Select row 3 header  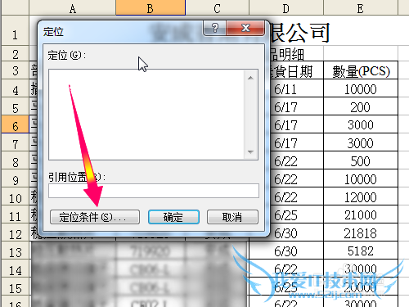(x=16, y=70)
